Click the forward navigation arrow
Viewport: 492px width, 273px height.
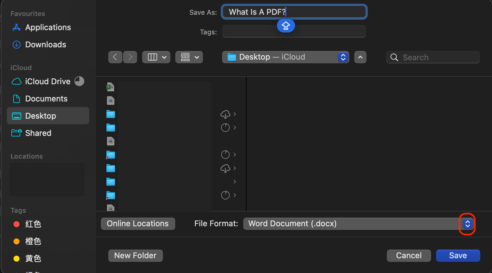[x=130, y=57]
